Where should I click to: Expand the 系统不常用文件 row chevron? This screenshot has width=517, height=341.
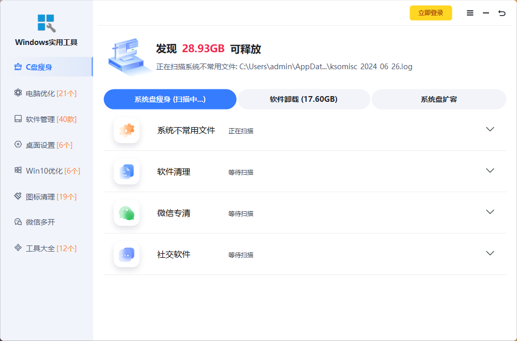pyautogui.click(x=490, y=129)
